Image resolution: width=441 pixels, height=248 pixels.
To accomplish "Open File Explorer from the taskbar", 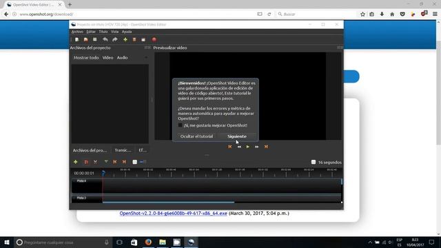I will (163, 242).
